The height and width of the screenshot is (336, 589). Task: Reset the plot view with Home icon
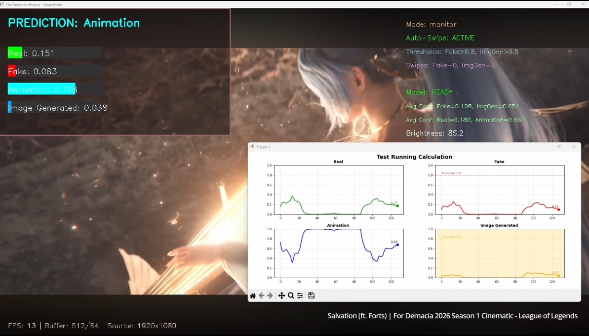tap(253, 295)
